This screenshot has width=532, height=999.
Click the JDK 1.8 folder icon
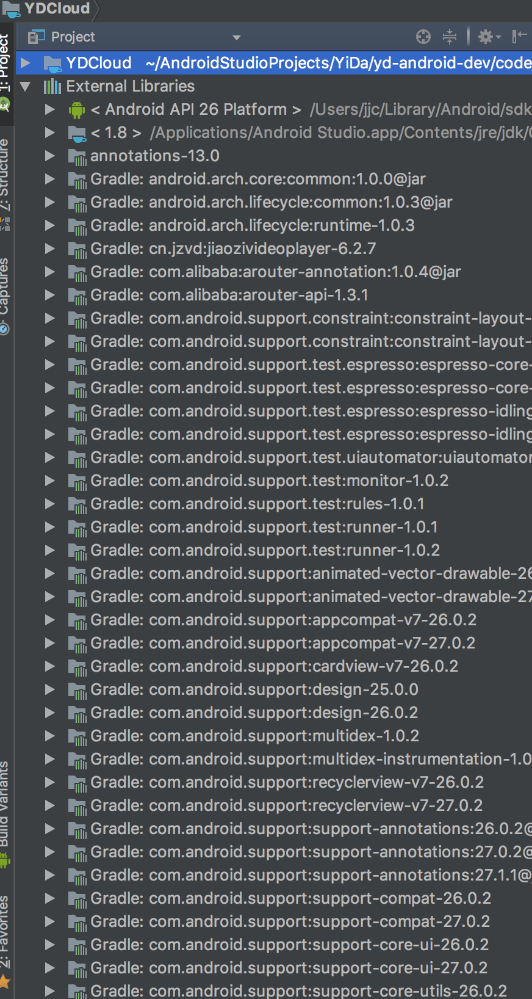77,134
